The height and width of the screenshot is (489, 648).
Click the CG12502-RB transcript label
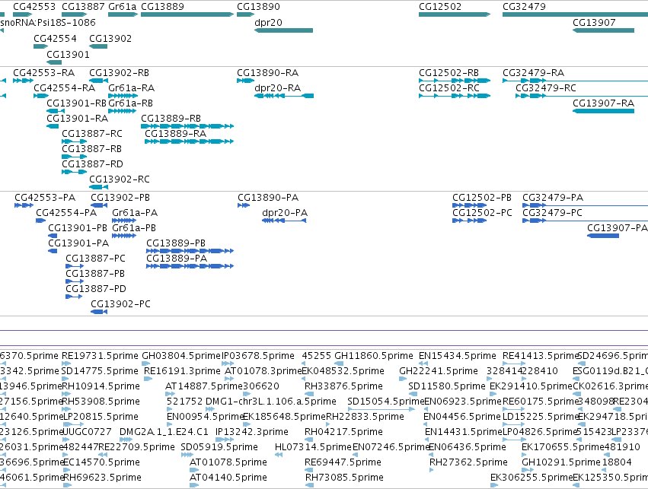448,73
